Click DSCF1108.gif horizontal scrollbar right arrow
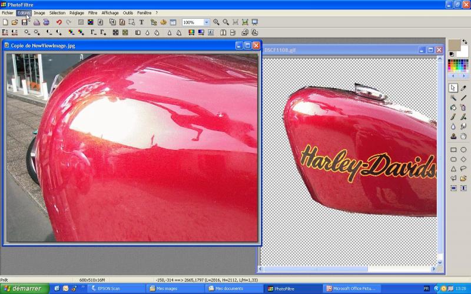 coord(433,269)
